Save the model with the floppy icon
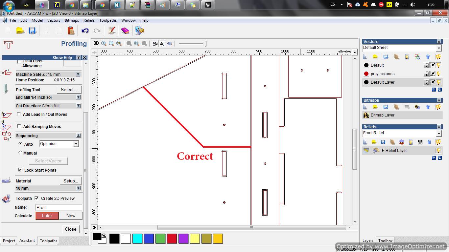This screenshot has width=449, height=252. click(x=32, y=31)
